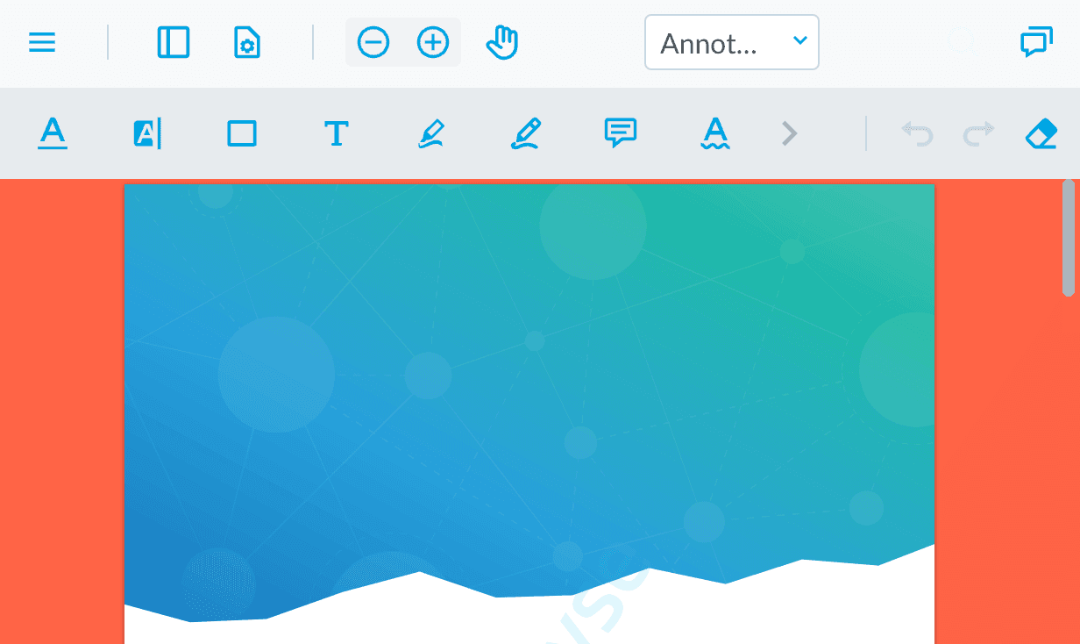Select the rectangle shape tool
The image size is (1080, 644).
point(242,133)
